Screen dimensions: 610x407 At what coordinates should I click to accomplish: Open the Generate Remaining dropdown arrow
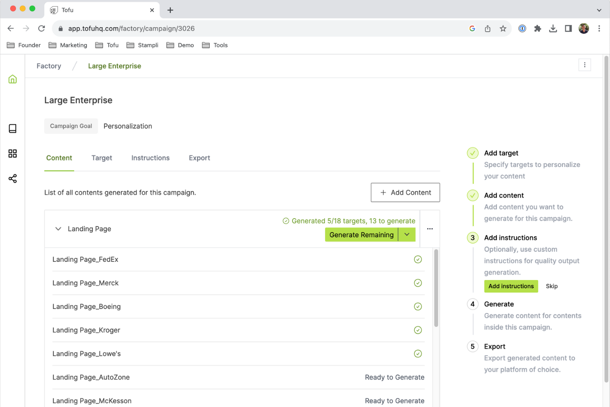click(407, 235)
